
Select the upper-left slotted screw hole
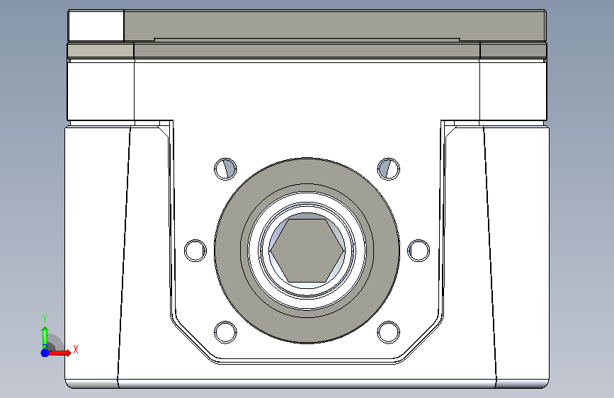pyautogui.click(x=225, y=169)
